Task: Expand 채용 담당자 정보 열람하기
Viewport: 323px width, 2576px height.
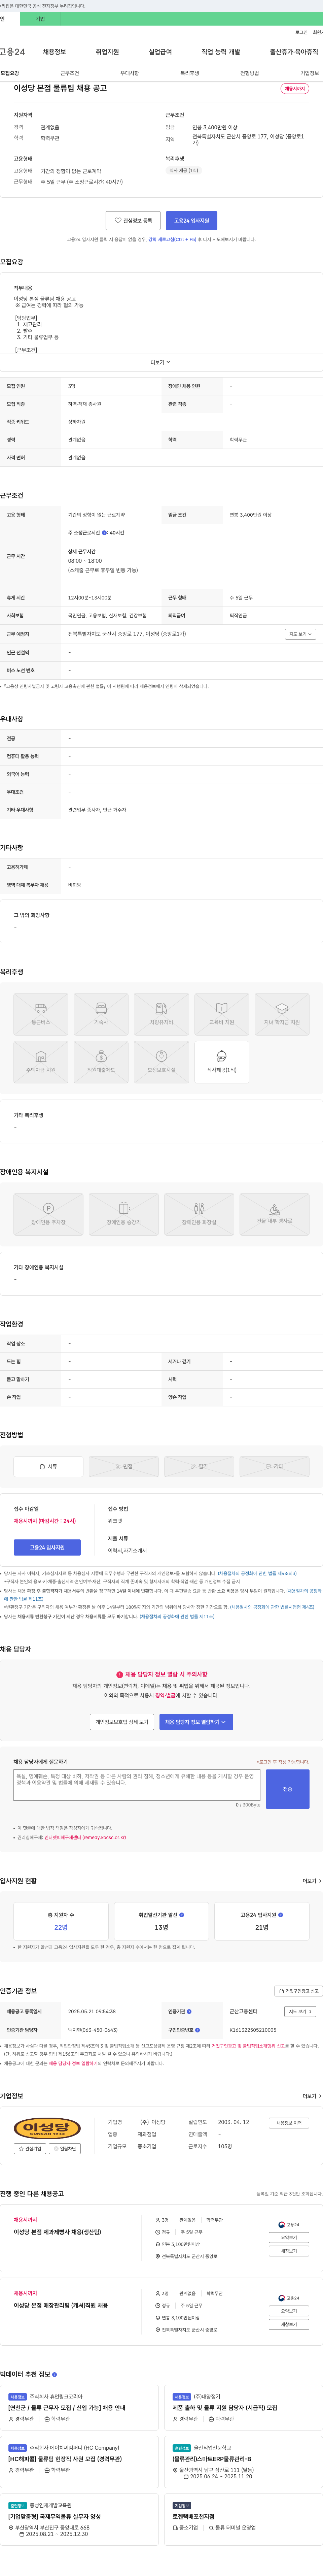Action: (196, 1722)
